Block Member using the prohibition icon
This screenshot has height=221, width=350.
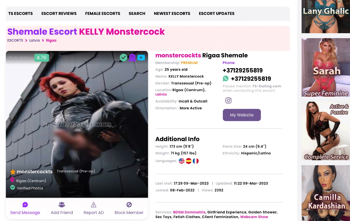click(x=129, y=205)
